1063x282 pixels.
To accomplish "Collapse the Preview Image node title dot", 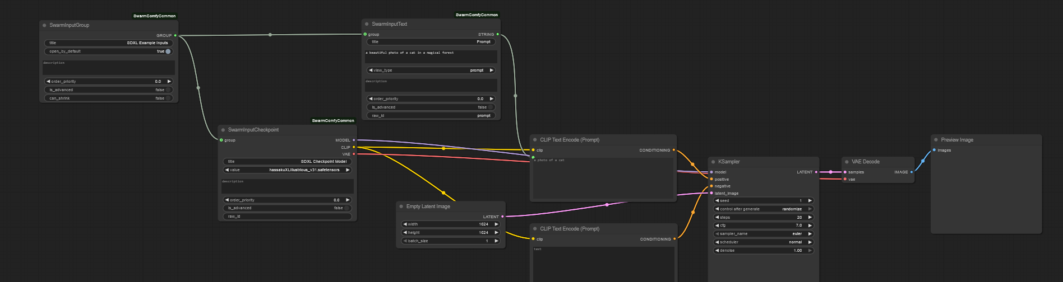I will [936, 140].
